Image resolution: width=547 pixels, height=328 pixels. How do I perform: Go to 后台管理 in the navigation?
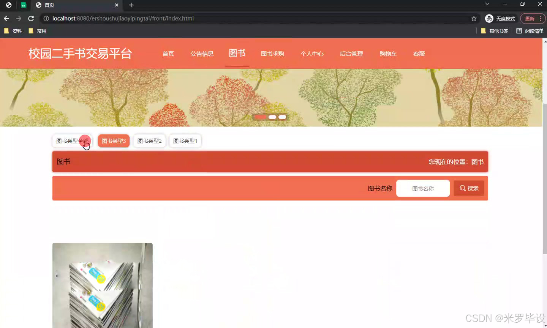coord(351,54)
